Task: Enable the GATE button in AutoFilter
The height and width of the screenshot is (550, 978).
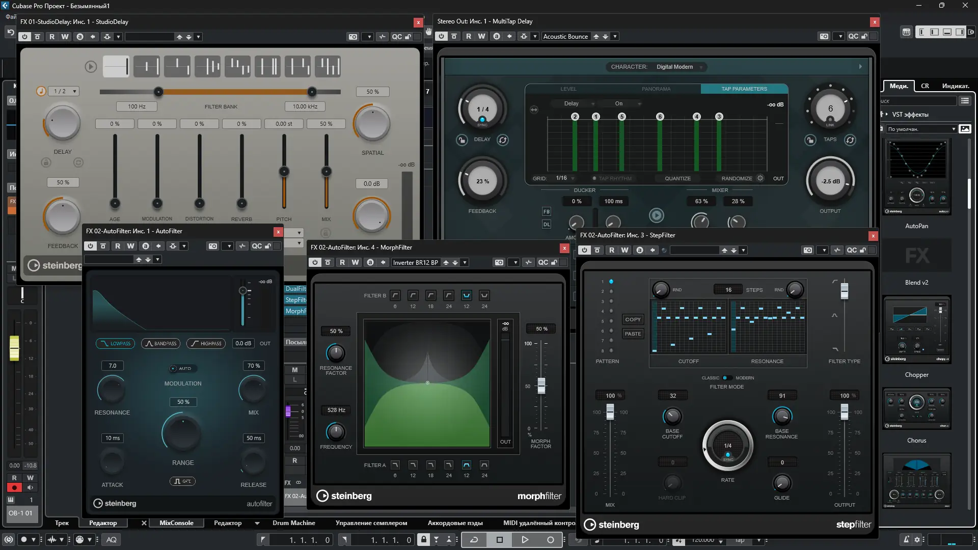Action: [182, 481]
